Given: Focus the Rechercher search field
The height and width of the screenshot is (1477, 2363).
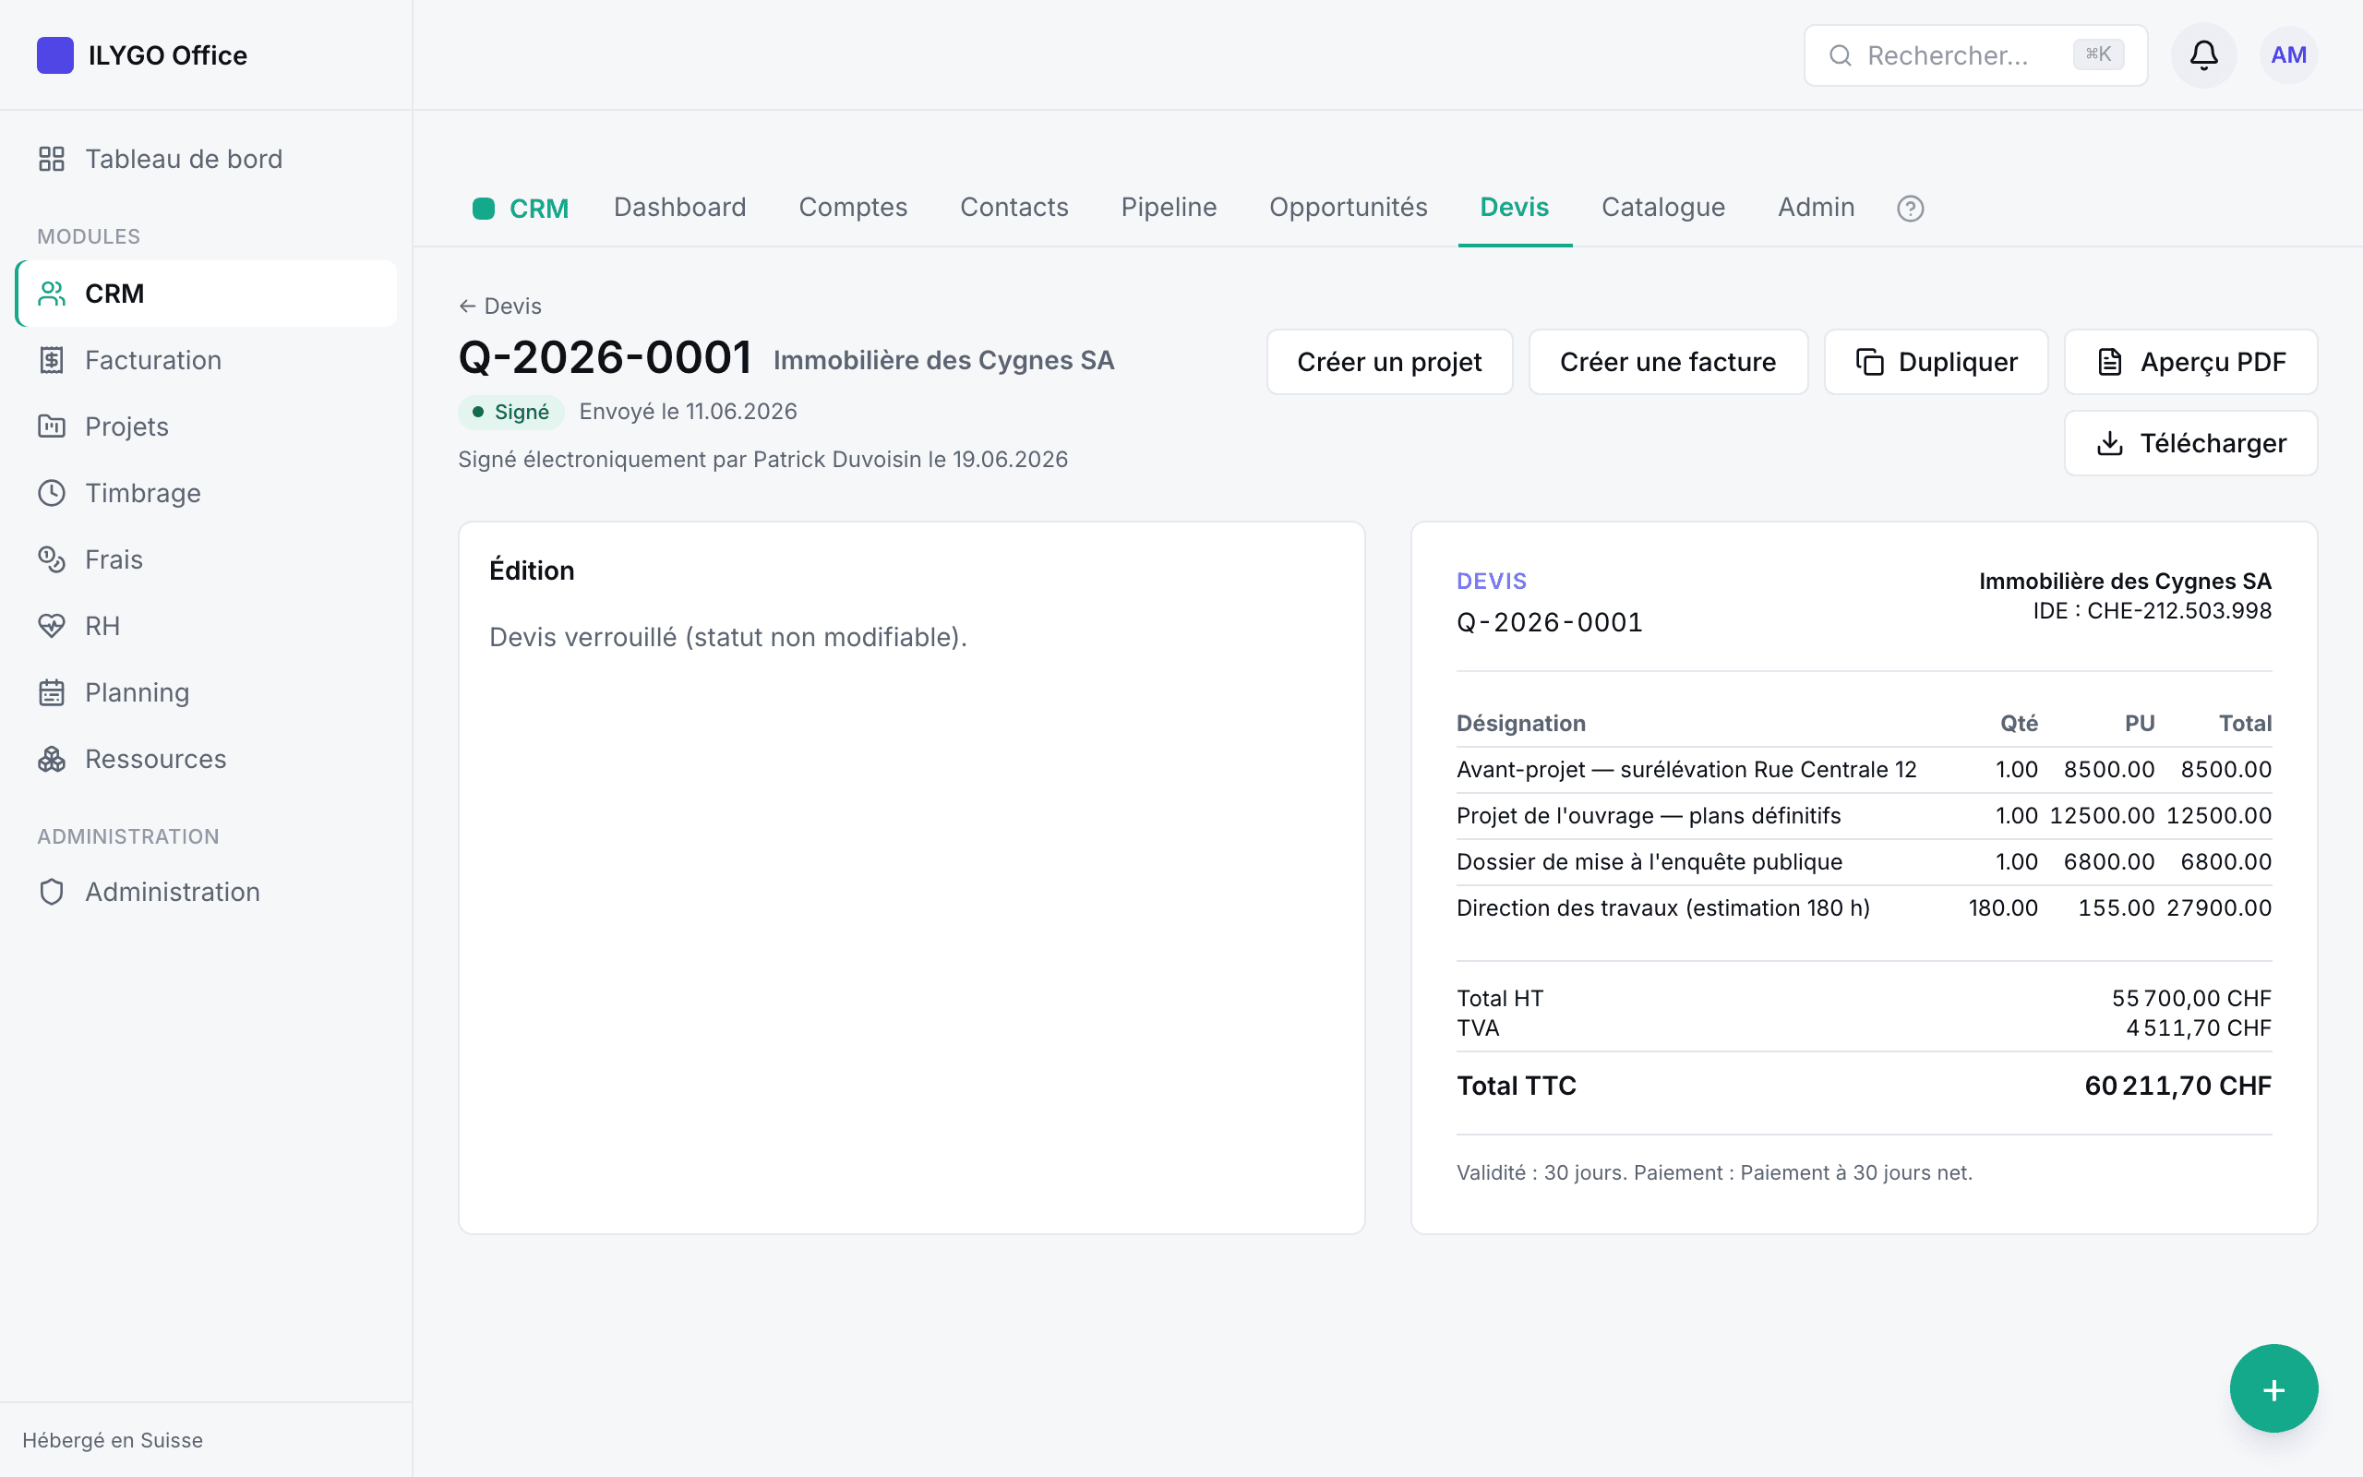Looking at the screenshot, I should [1974, 55].
